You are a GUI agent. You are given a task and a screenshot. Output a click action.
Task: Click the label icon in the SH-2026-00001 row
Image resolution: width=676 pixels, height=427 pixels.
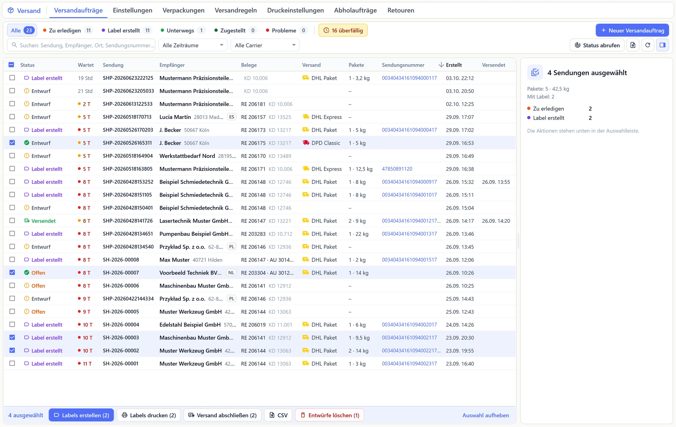27,363
